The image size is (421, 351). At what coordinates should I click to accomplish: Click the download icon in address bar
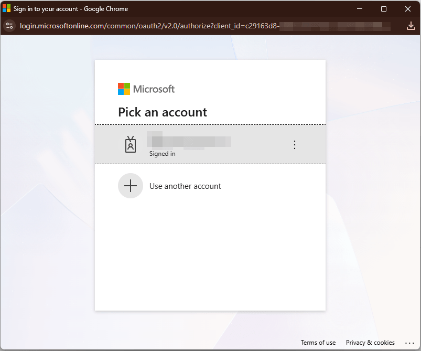click(x=411, y=26)
